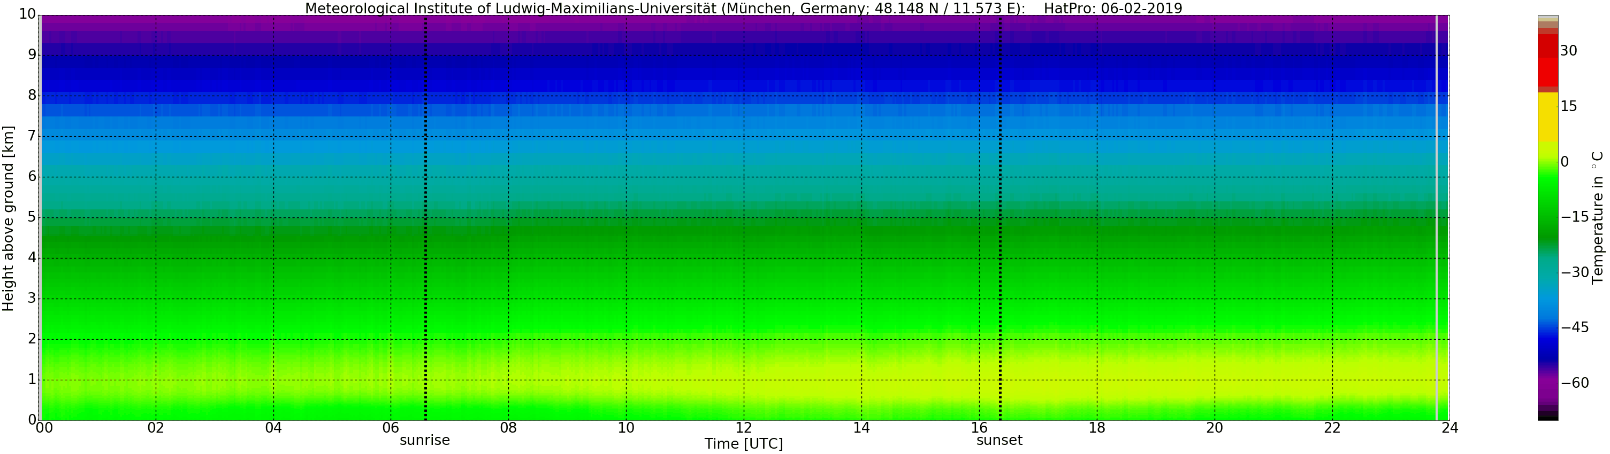Click the dotted sunrise marker line

(425, 218)
